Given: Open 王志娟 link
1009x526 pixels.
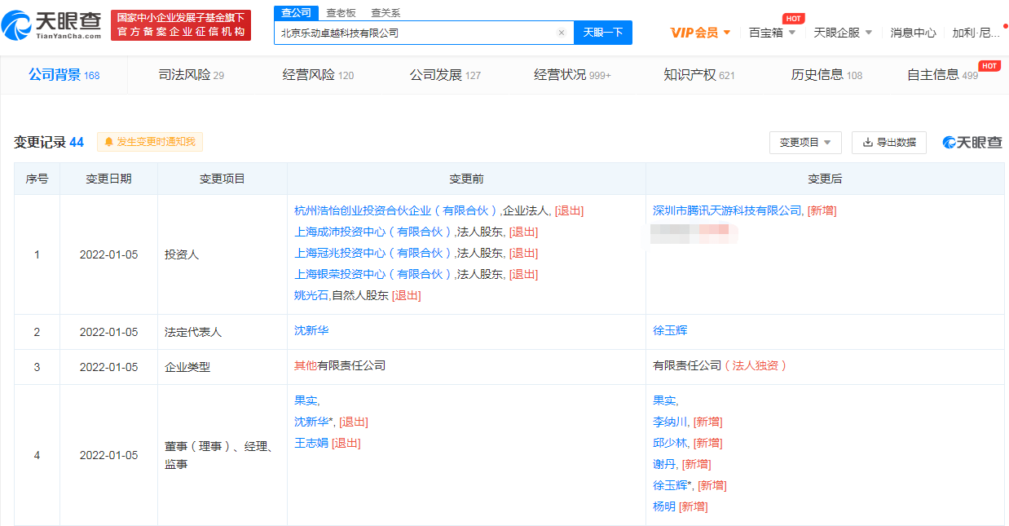Looking at the screenshot, I should 311,443.
